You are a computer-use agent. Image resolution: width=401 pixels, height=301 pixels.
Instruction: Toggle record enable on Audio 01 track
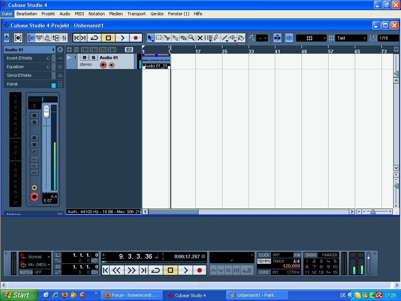pos(103,65)
